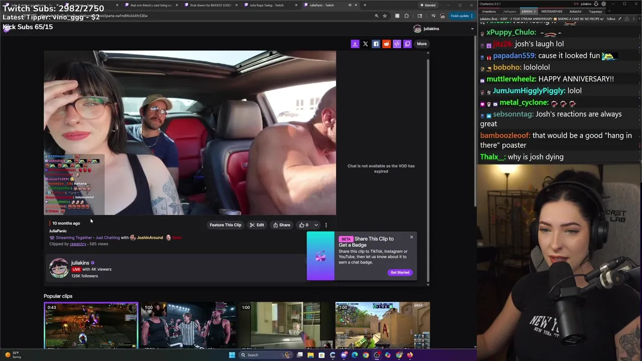This screenshot has height=361, width=642.
Task: Close the juliakins Chatterino tab
Action: click(x=535, y=12)
